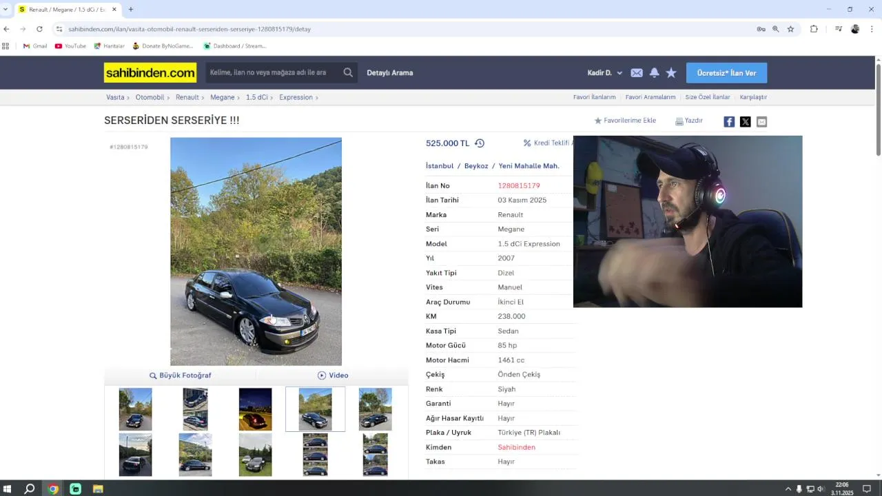Select the night-time car thumbnail
Image resolution: width=882 pixels, height=496 pixels.
point(255,409)
